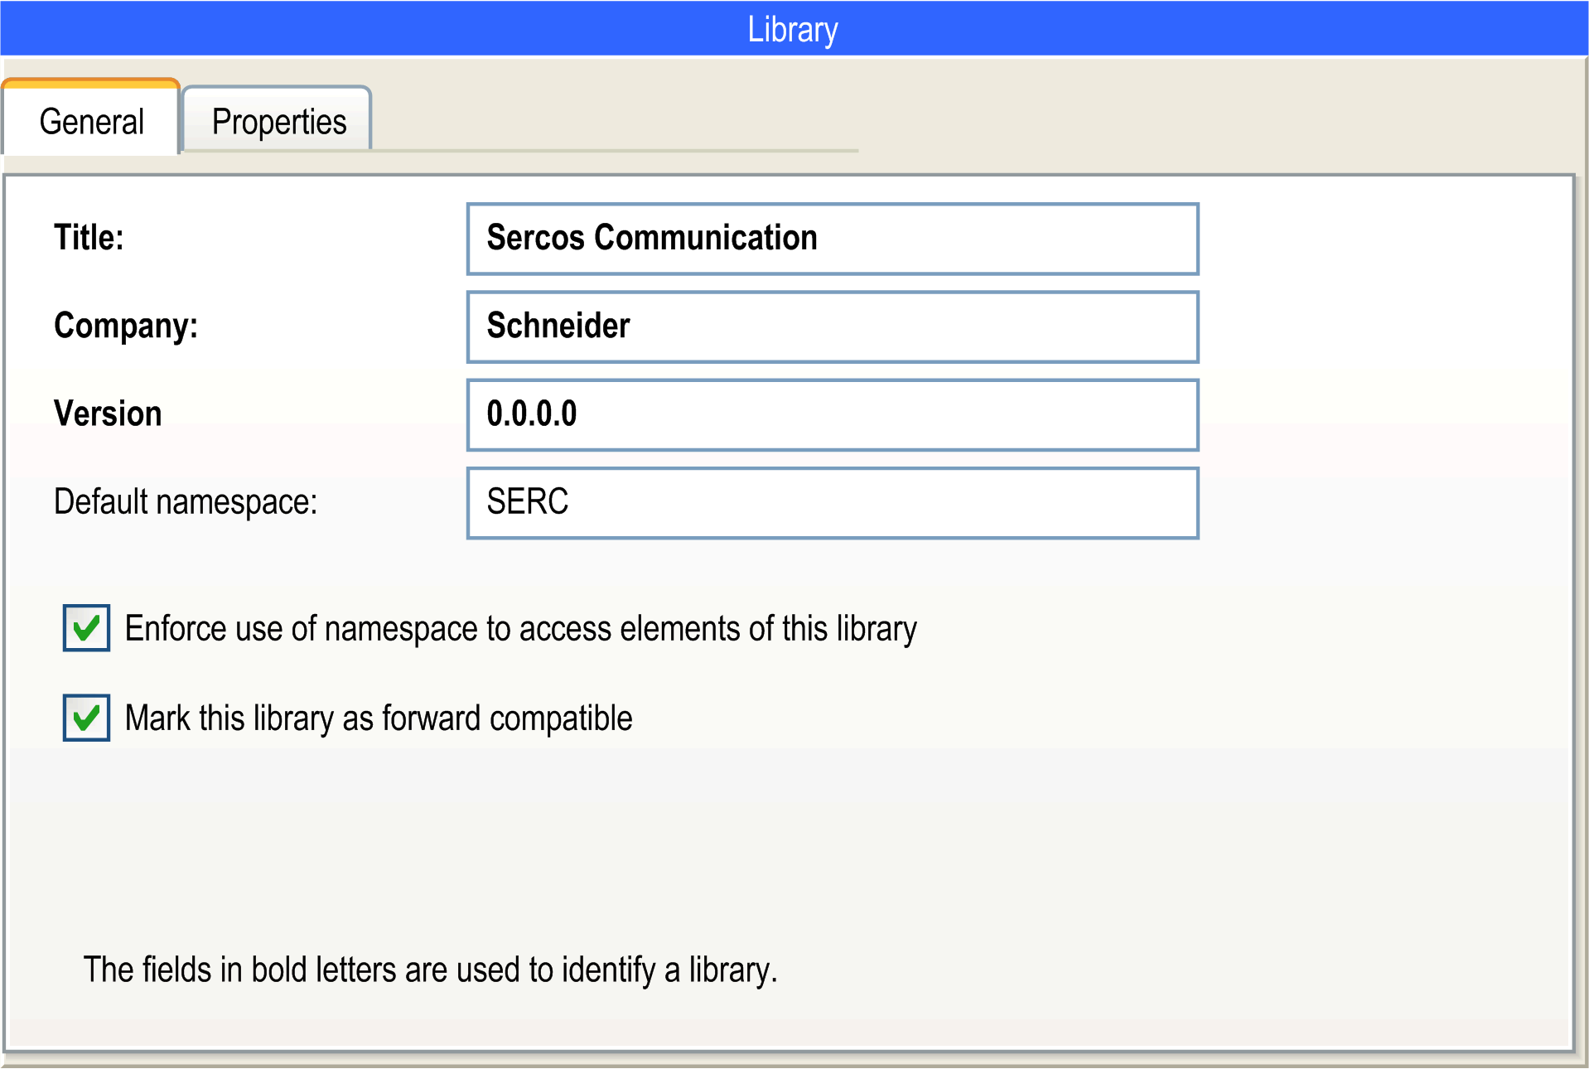Click the bold 'Title:' label
The image size is (1589, 1069).
click(x=89, y=238)
